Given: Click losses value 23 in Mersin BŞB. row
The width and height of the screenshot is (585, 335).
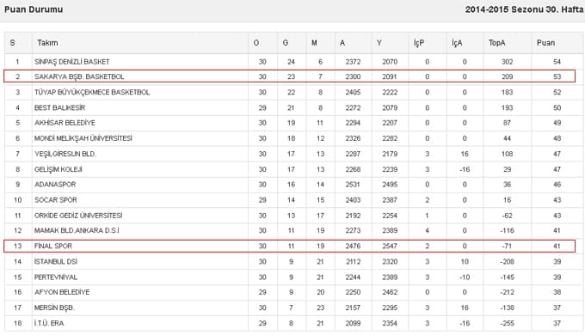Looking at the screenshot, I should 321,308.
